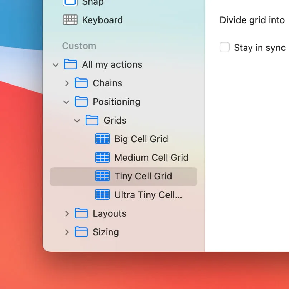Collapse the Positioning folder chevron
This screenshot has width=289, height=289.
pos(66,102)
